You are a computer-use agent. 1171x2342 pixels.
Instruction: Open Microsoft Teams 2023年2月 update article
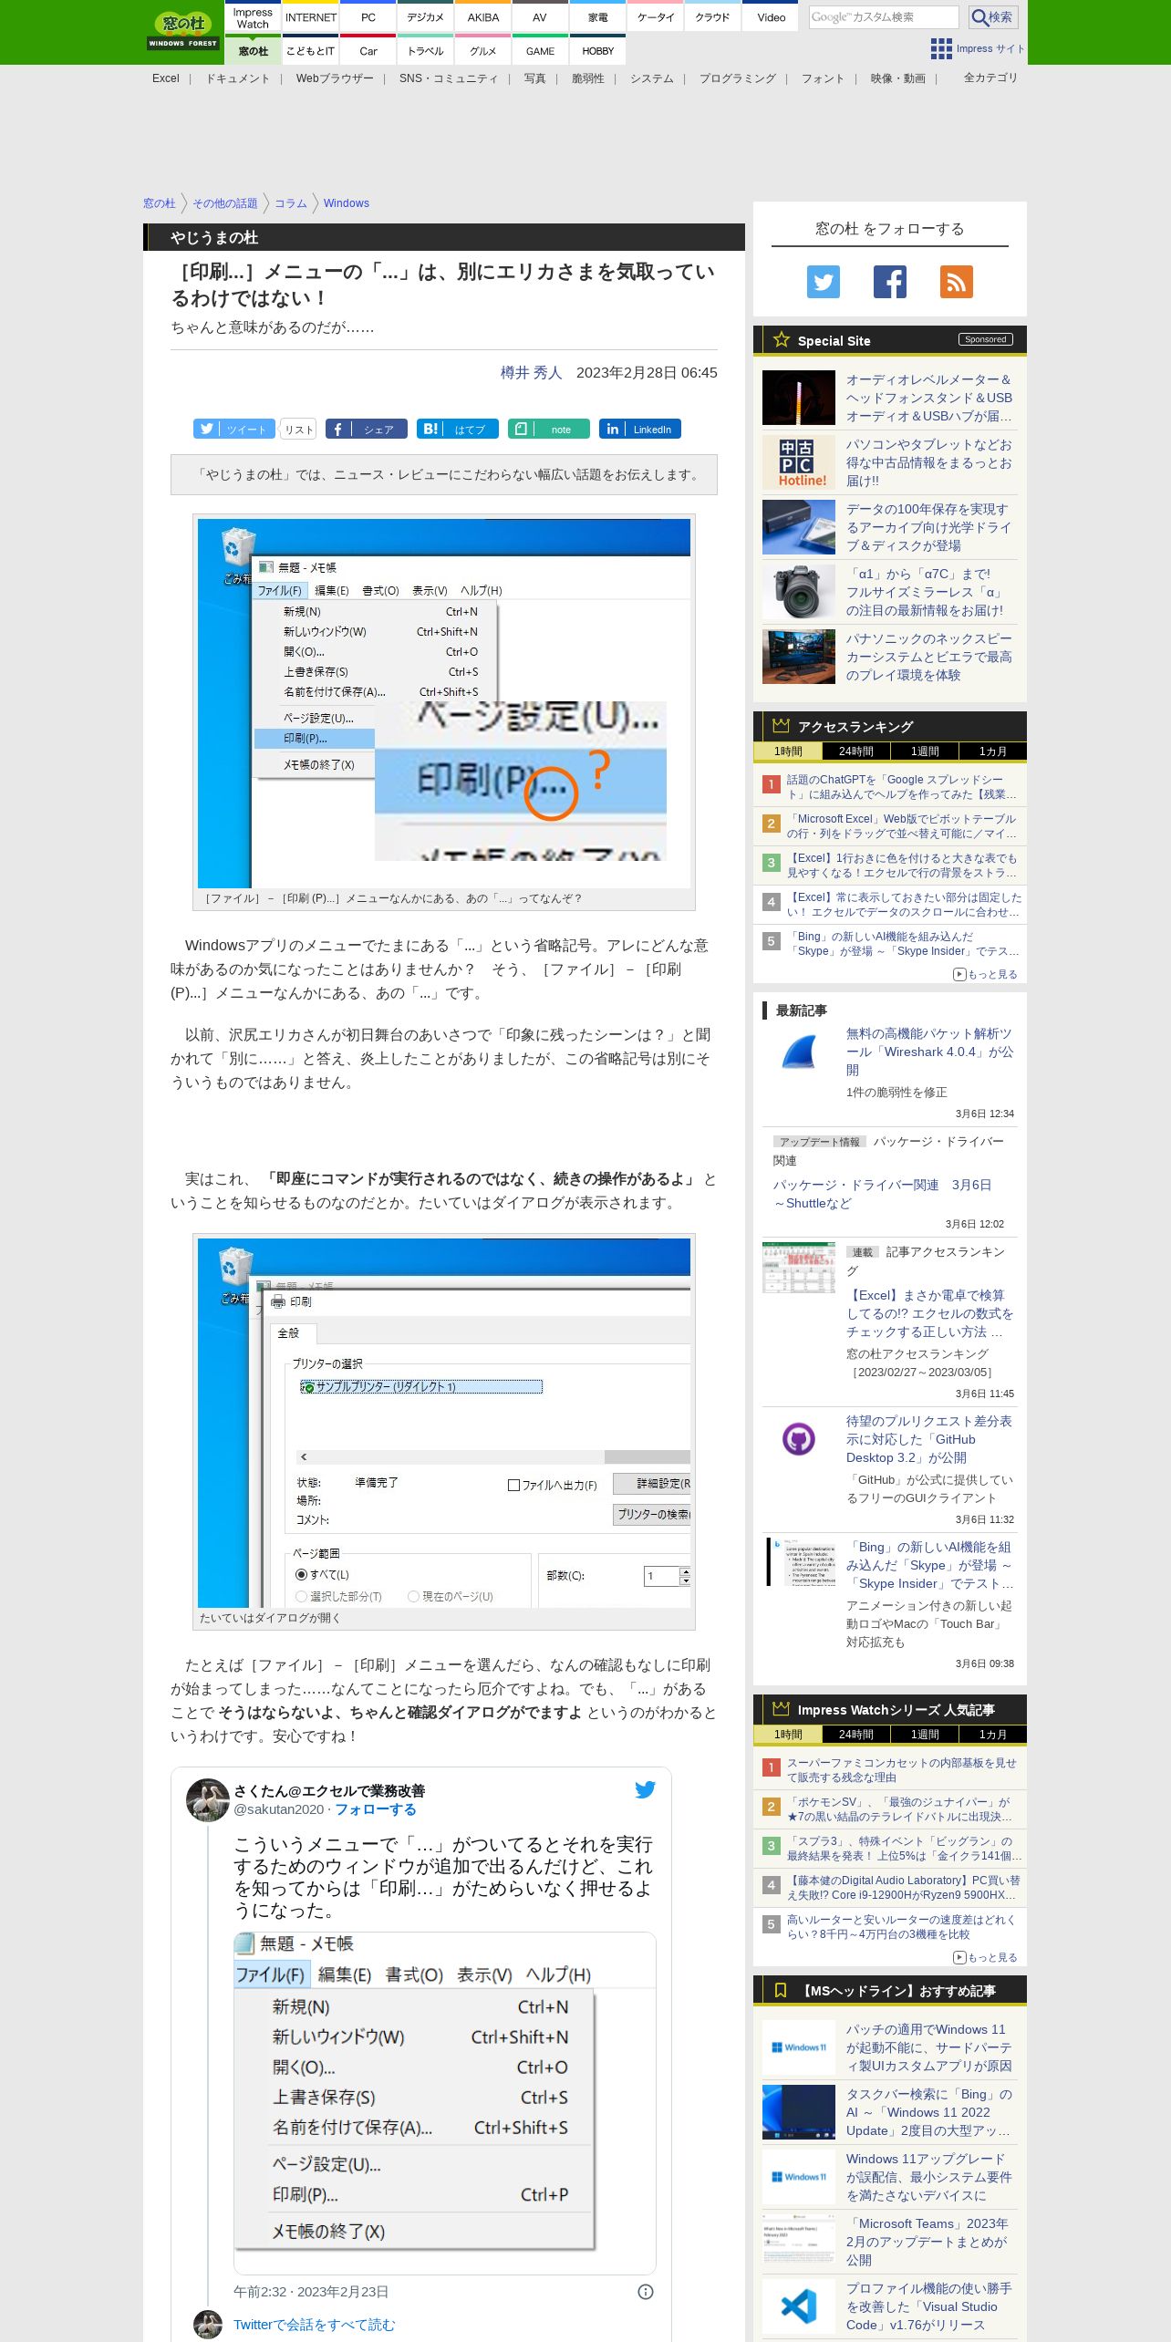927,2242
